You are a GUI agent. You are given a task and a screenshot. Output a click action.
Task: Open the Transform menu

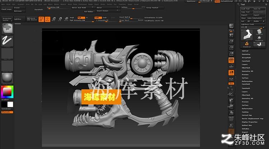click(x=122, y=4)
